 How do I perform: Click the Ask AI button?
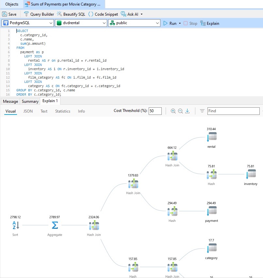[129, 14]
